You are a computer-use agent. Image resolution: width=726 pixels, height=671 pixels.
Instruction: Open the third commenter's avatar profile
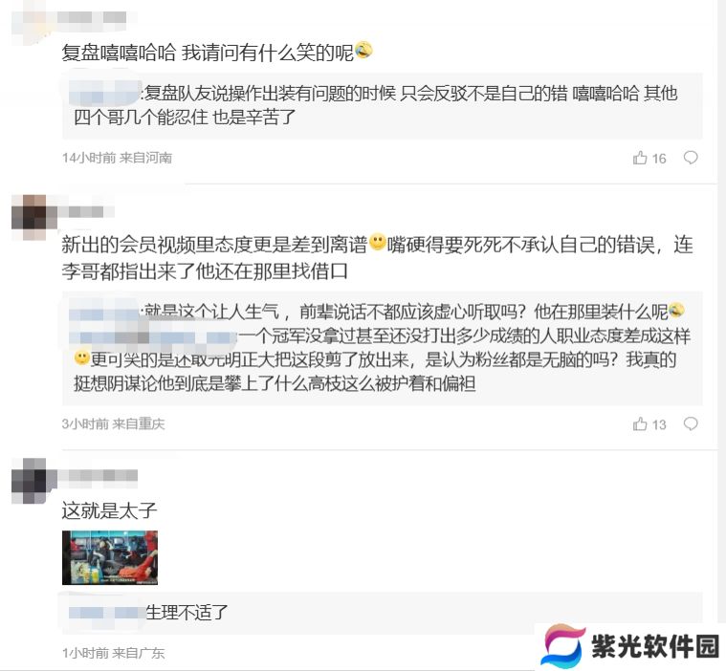(29, 481)
